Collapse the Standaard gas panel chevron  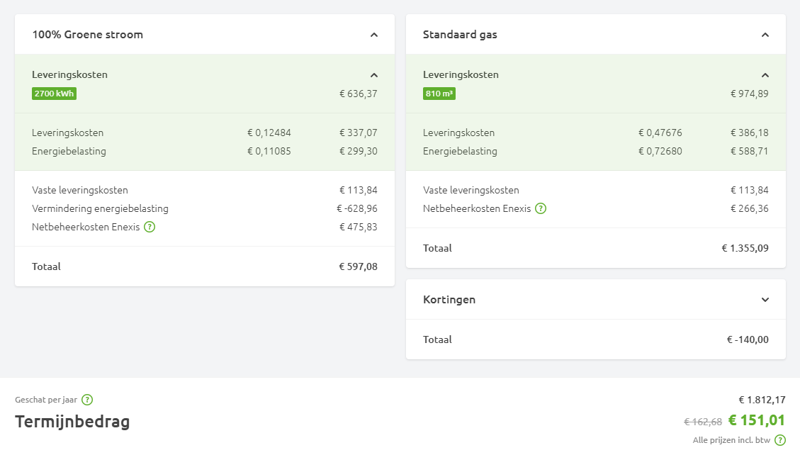tap(765, 35)
